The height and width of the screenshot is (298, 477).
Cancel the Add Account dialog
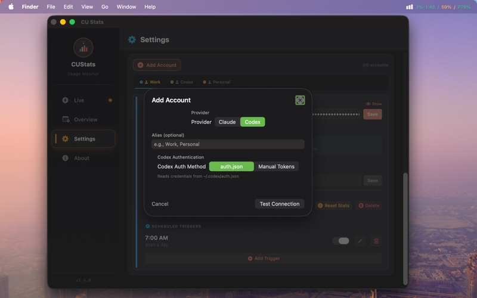click(x=160, y=204)
